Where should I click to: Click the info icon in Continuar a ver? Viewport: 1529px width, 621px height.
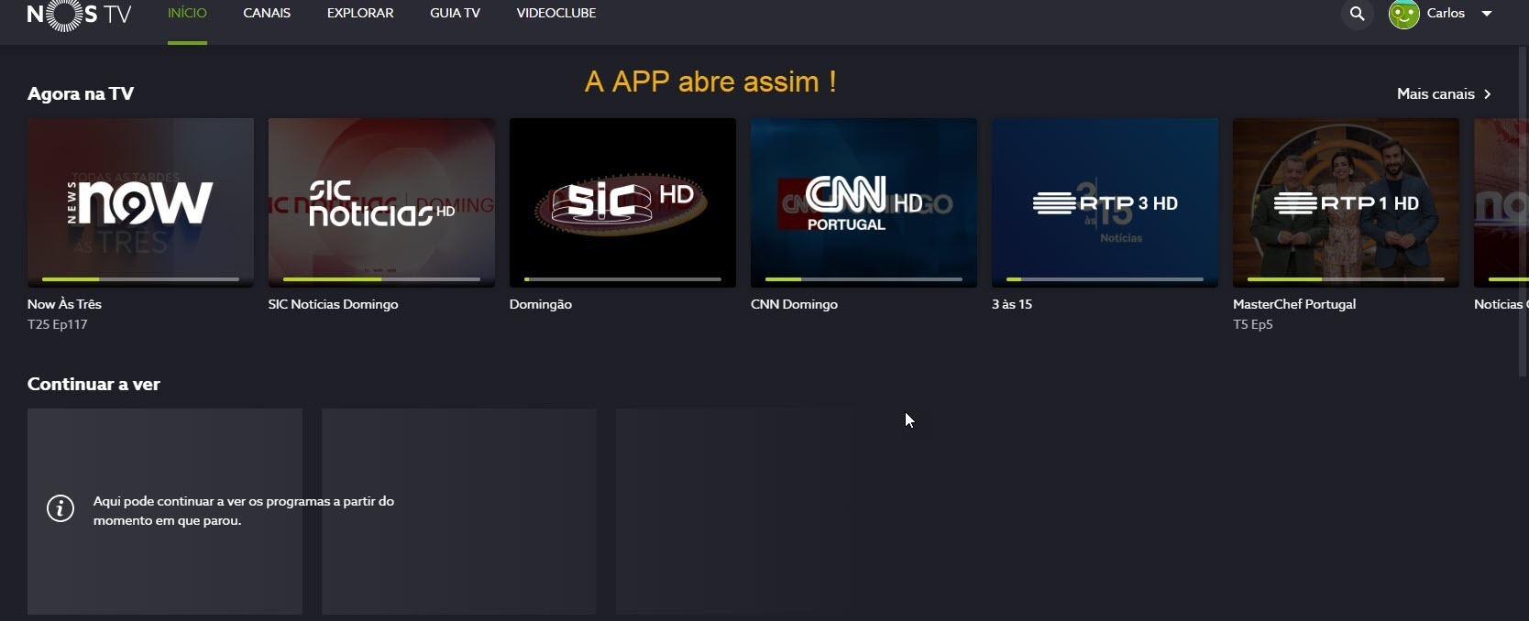click(60, 508)
